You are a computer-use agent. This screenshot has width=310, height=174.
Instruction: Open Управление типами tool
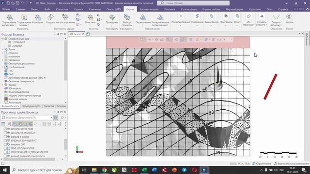tap(24, 20)
